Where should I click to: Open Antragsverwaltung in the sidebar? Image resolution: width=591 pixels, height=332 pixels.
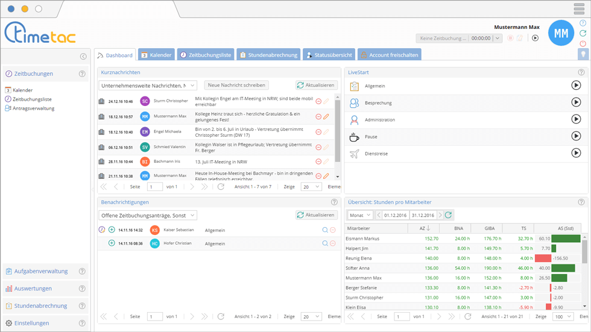coord(33,108)
